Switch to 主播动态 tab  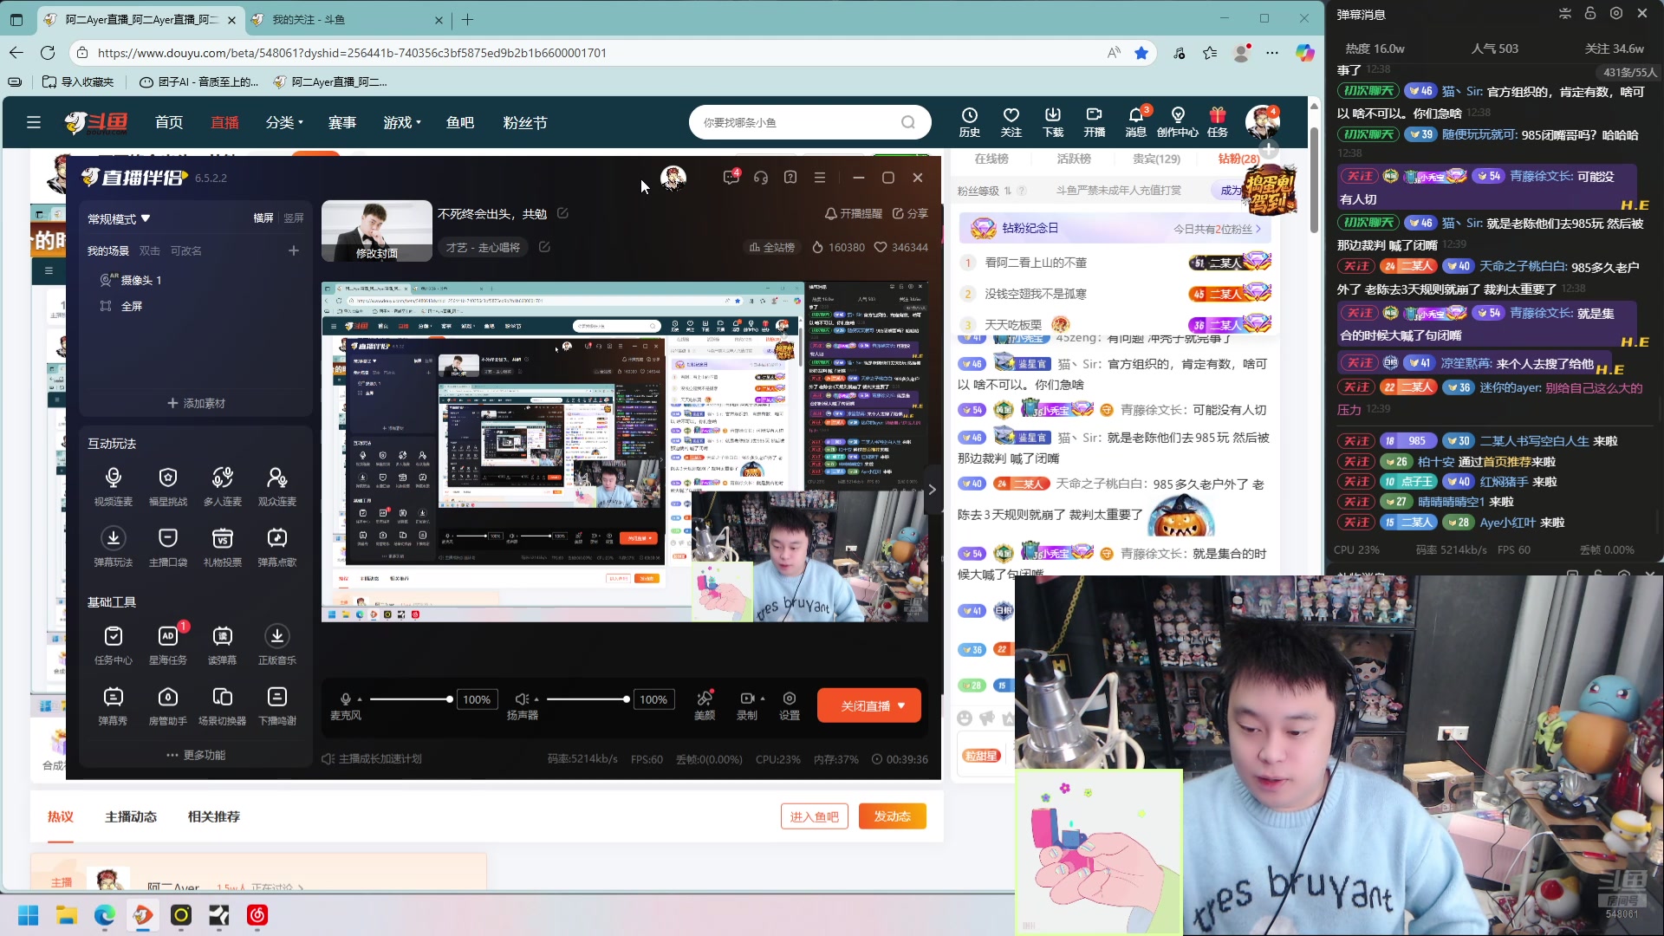coord(131,816)
